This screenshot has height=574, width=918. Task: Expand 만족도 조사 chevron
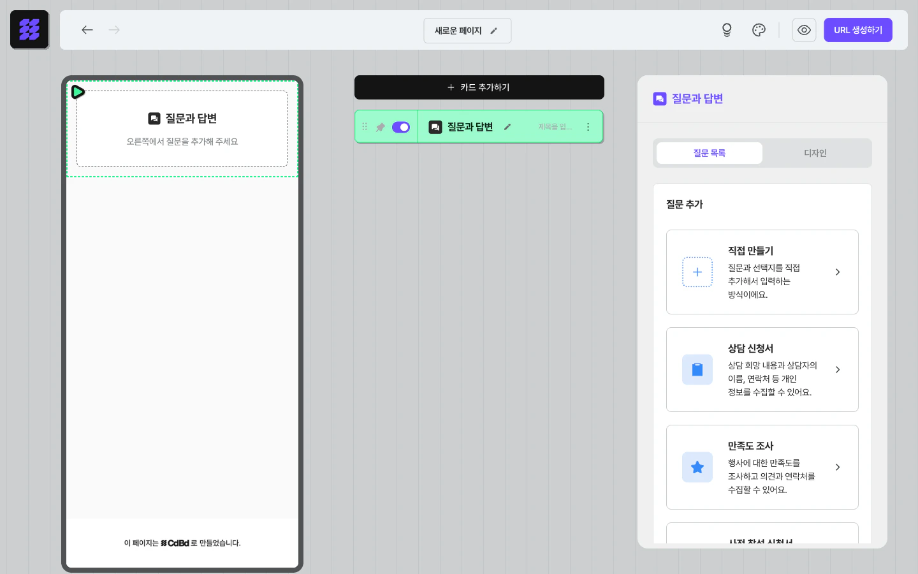838,467
